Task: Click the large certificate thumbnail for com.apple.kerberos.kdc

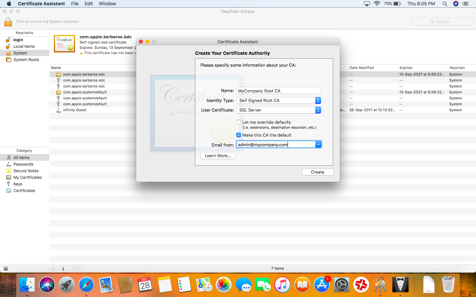Action: point(64,44)
